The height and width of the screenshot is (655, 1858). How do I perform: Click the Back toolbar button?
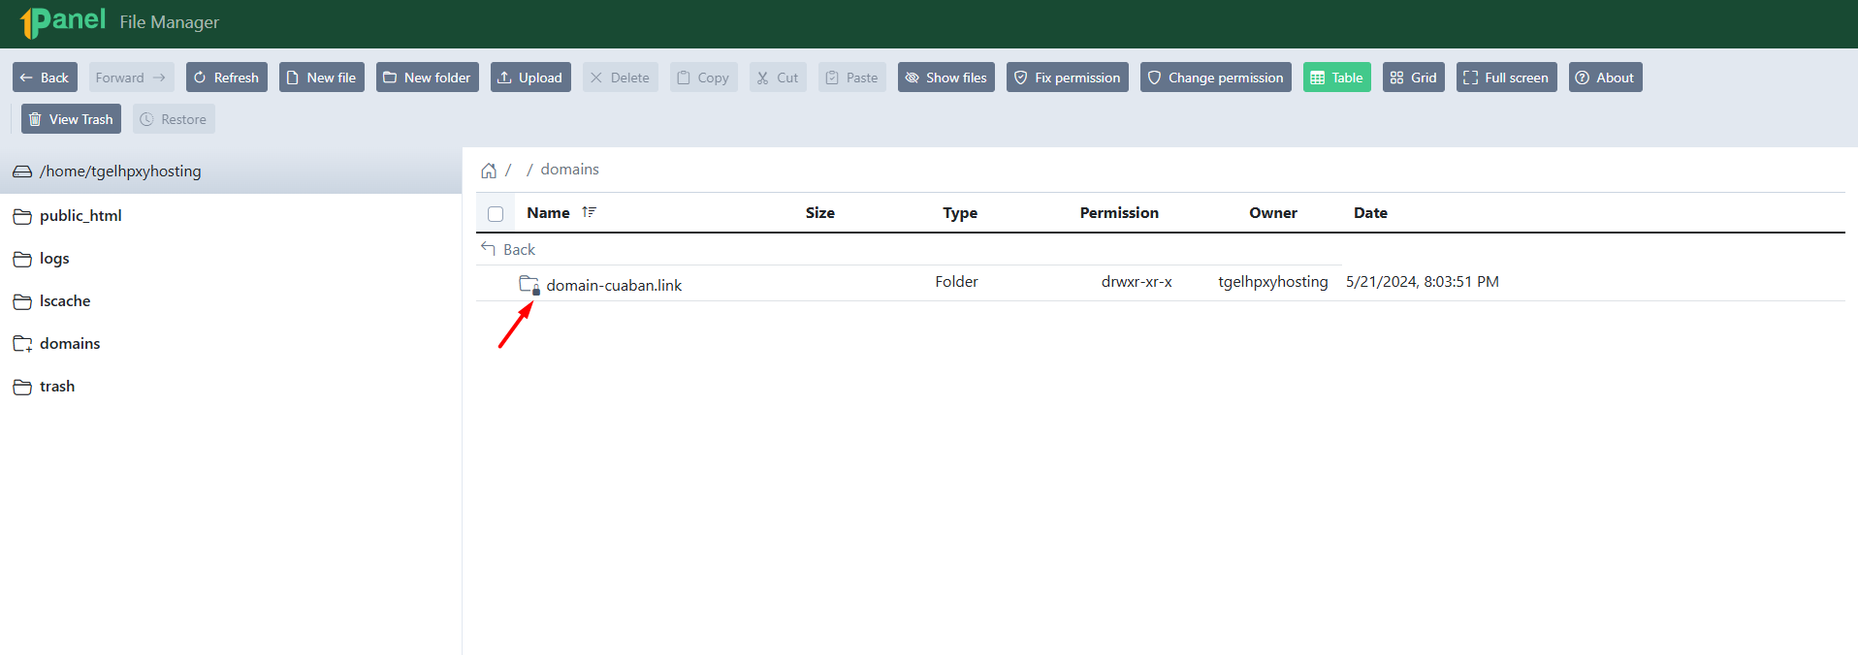point(45,78)
